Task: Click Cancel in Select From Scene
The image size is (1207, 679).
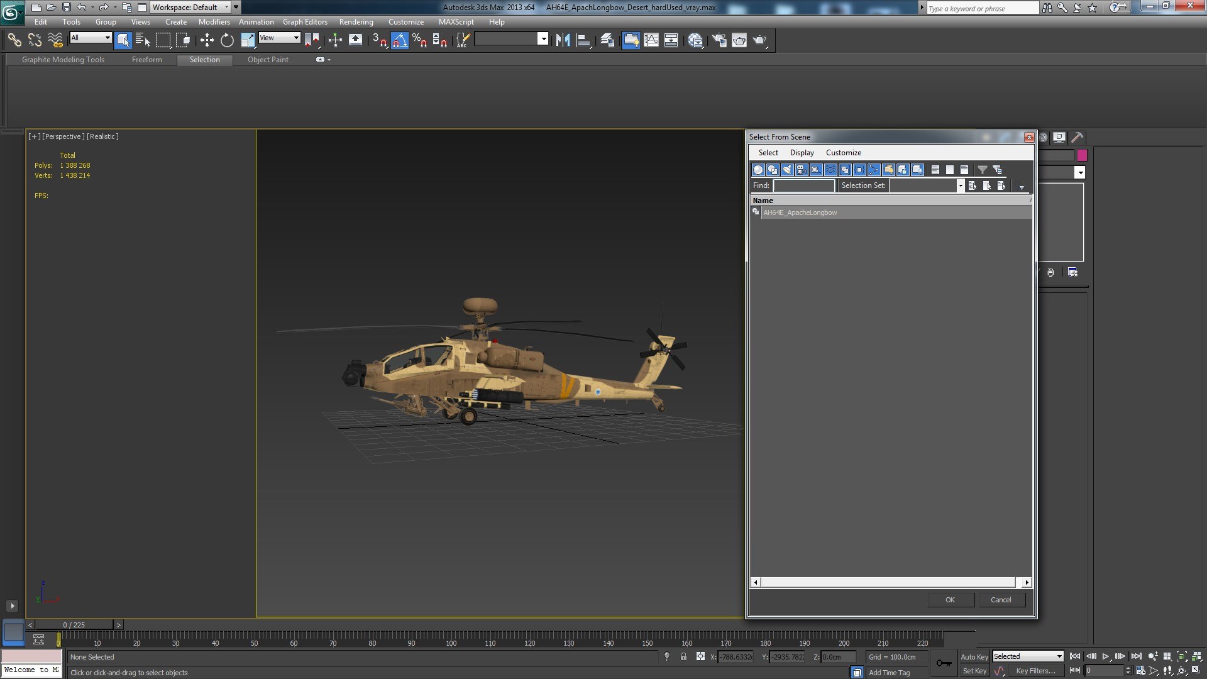Action: point(1001,600)
